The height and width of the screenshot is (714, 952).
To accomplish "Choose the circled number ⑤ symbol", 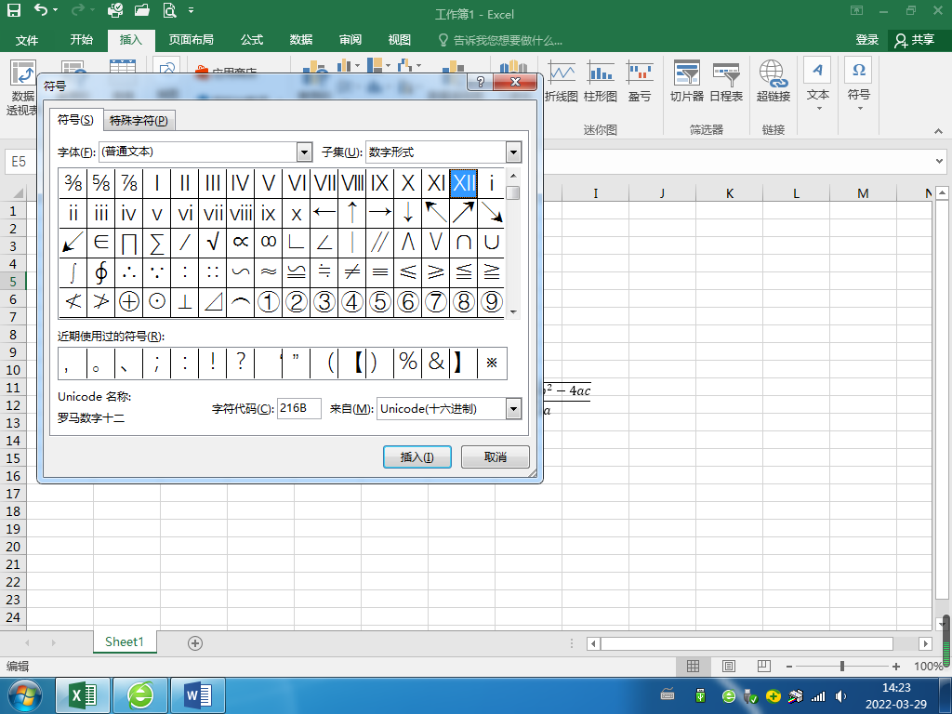I will [x=380, y=301].
